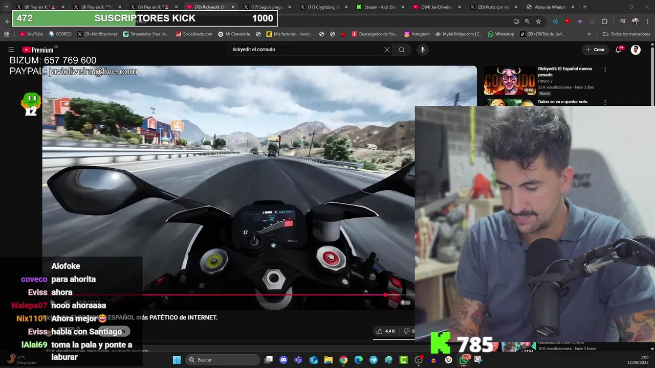The height and width of the screenshot is (368, 655).
Task: Open Task View on taskbar
Action: point(269,360)
